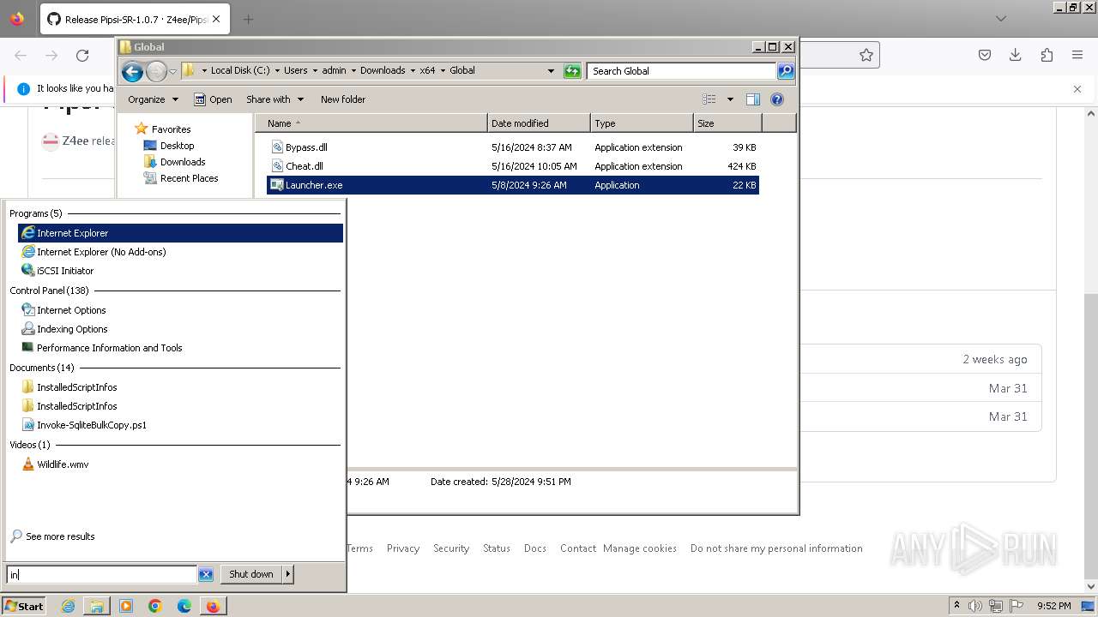The width and height of the screenshot is (1098, 617).
Task: Sort files by the Type column header
Action: [642, 123]
